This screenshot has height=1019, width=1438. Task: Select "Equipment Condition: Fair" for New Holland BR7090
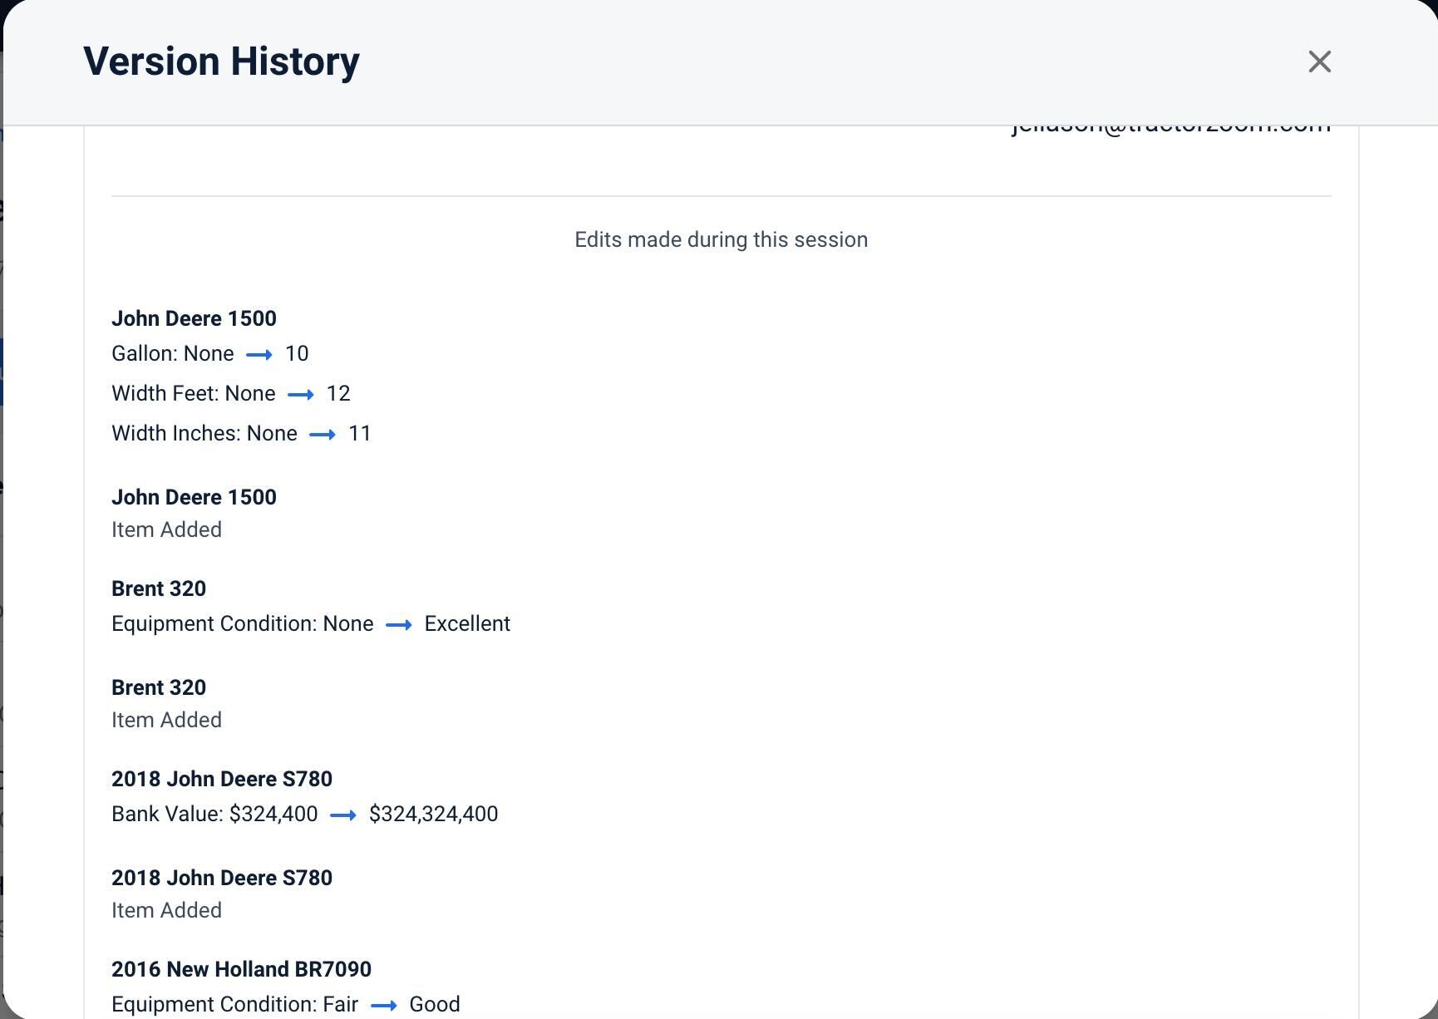pos(235,1004)
